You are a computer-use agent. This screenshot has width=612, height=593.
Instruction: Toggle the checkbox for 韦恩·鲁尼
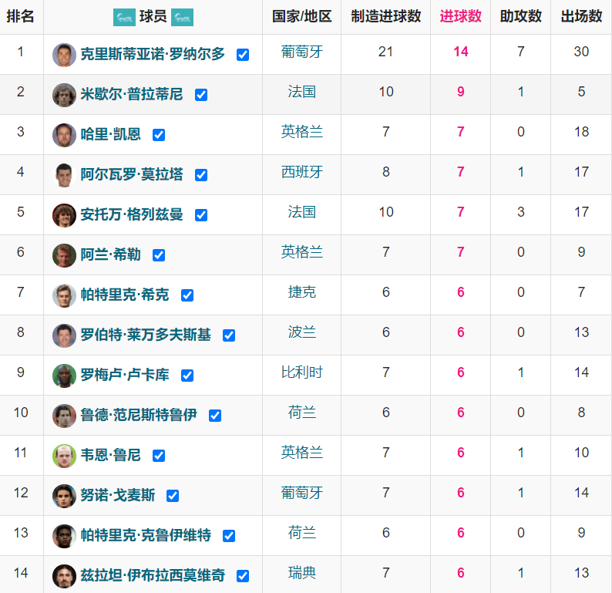[159, 456]
